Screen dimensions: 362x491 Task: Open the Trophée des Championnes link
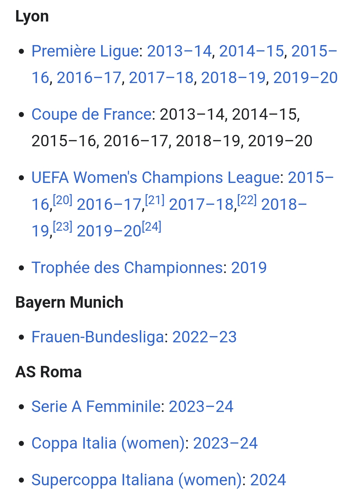coord(127,268)
